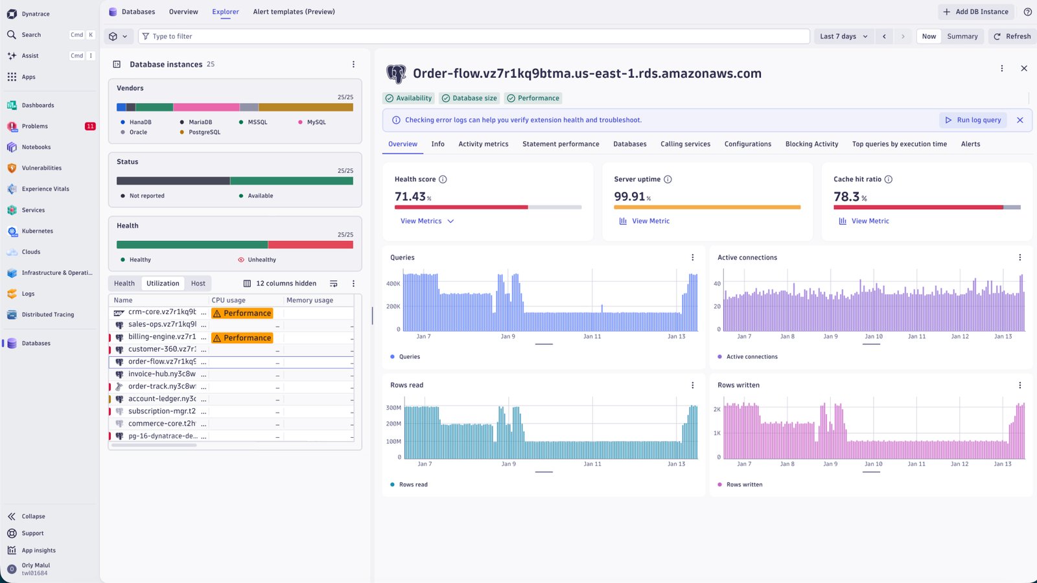
Task: Open Rows written chart options menu
Action: pos(1020,385)
